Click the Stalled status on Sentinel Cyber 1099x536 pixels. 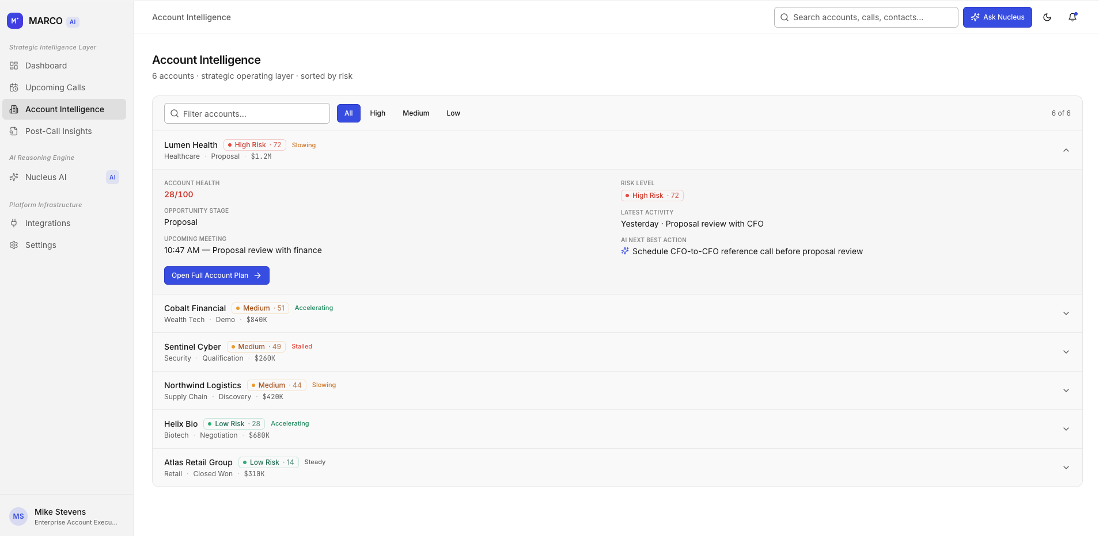(302, 346)
